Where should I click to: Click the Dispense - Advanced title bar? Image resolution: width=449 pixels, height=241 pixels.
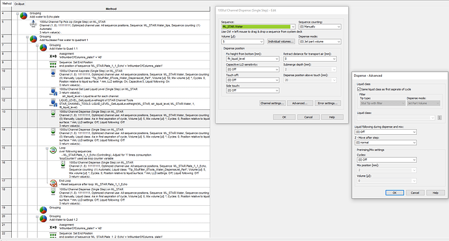pyautogui.click(x=400, y=76)
